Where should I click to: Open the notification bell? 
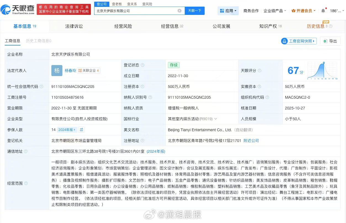[323, 11]
